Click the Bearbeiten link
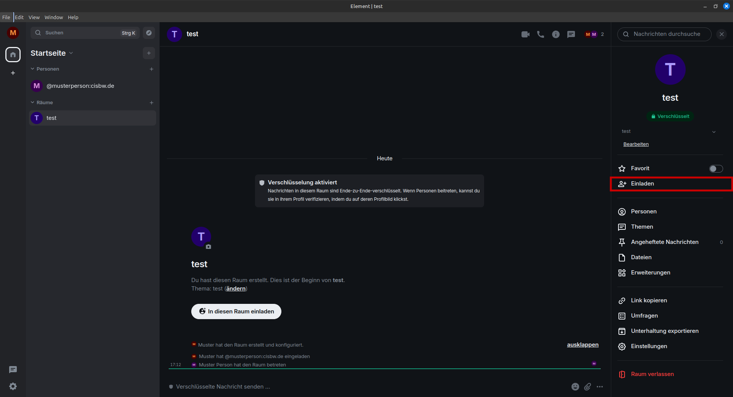The height and width of the screenshot is (397, 733). click(x=636, y=144)
